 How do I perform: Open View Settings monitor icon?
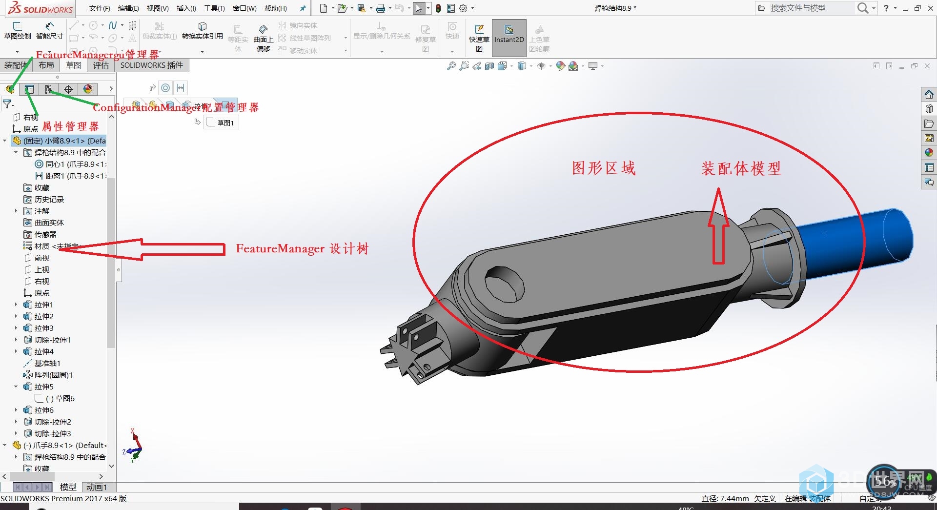(593, 66)
